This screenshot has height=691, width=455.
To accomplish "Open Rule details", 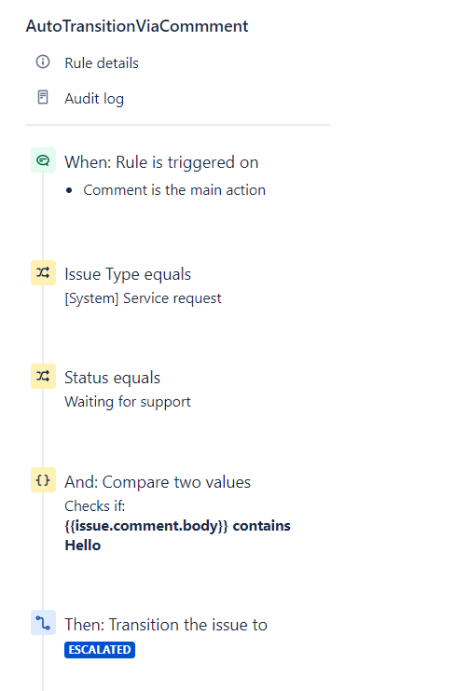I will [102, 63].
